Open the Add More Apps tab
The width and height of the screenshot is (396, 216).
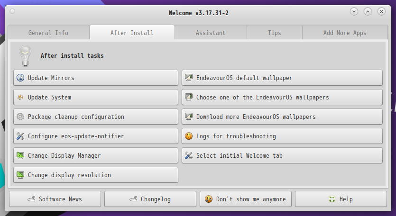point(345,33)
